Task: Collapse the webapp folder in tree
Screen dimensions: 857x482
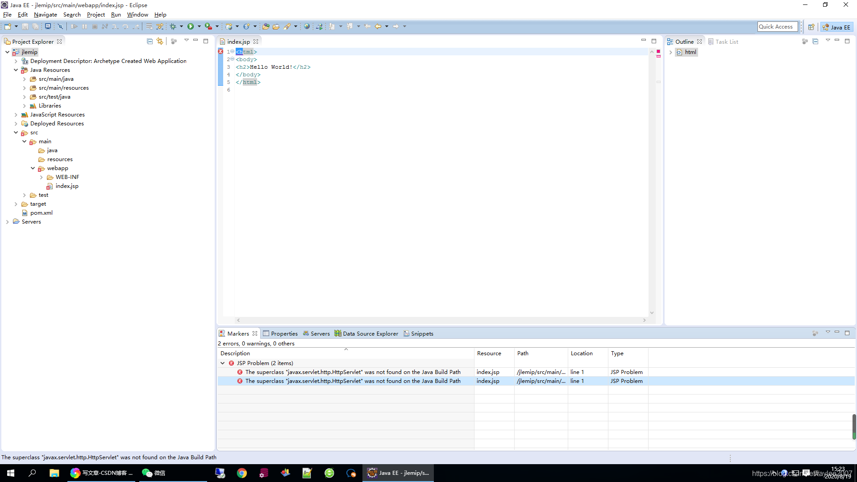Action: 33,168
